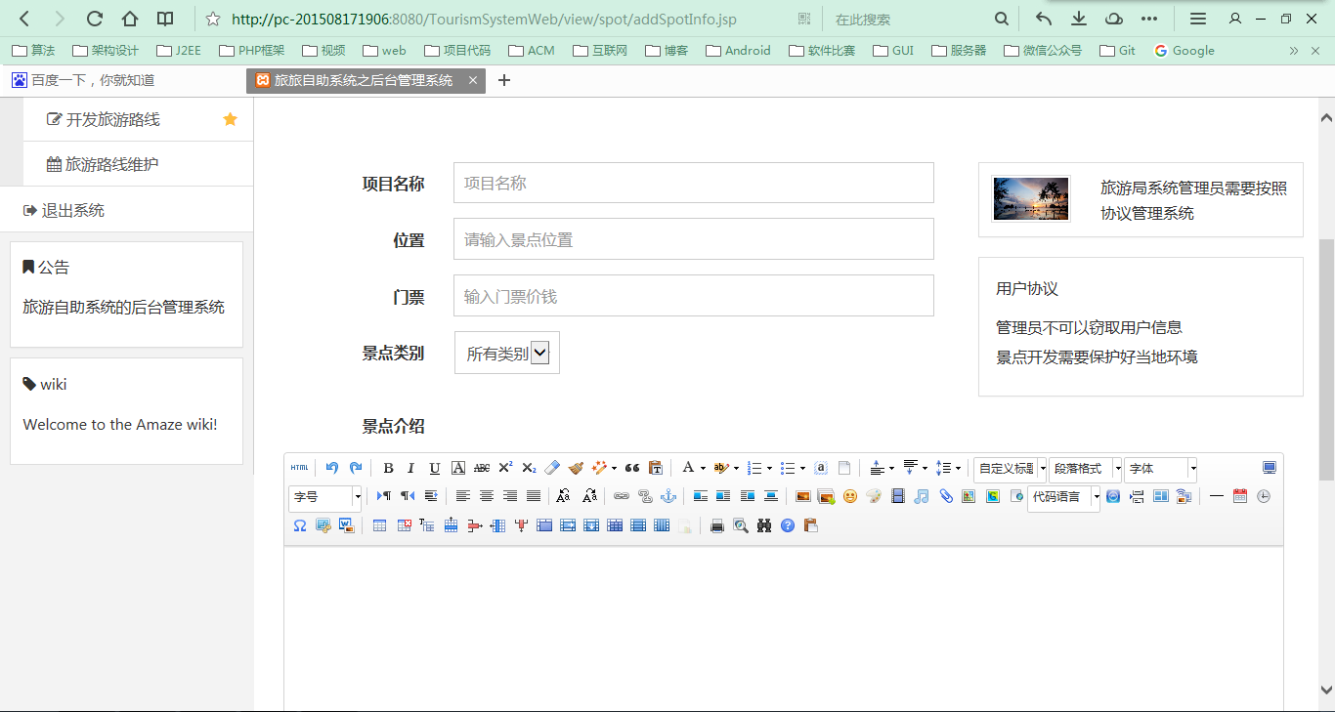The height and width of the screenshot is (712, 1335).
Task: Click 退出系统 to log out
Action: click(x=127, y=210)
